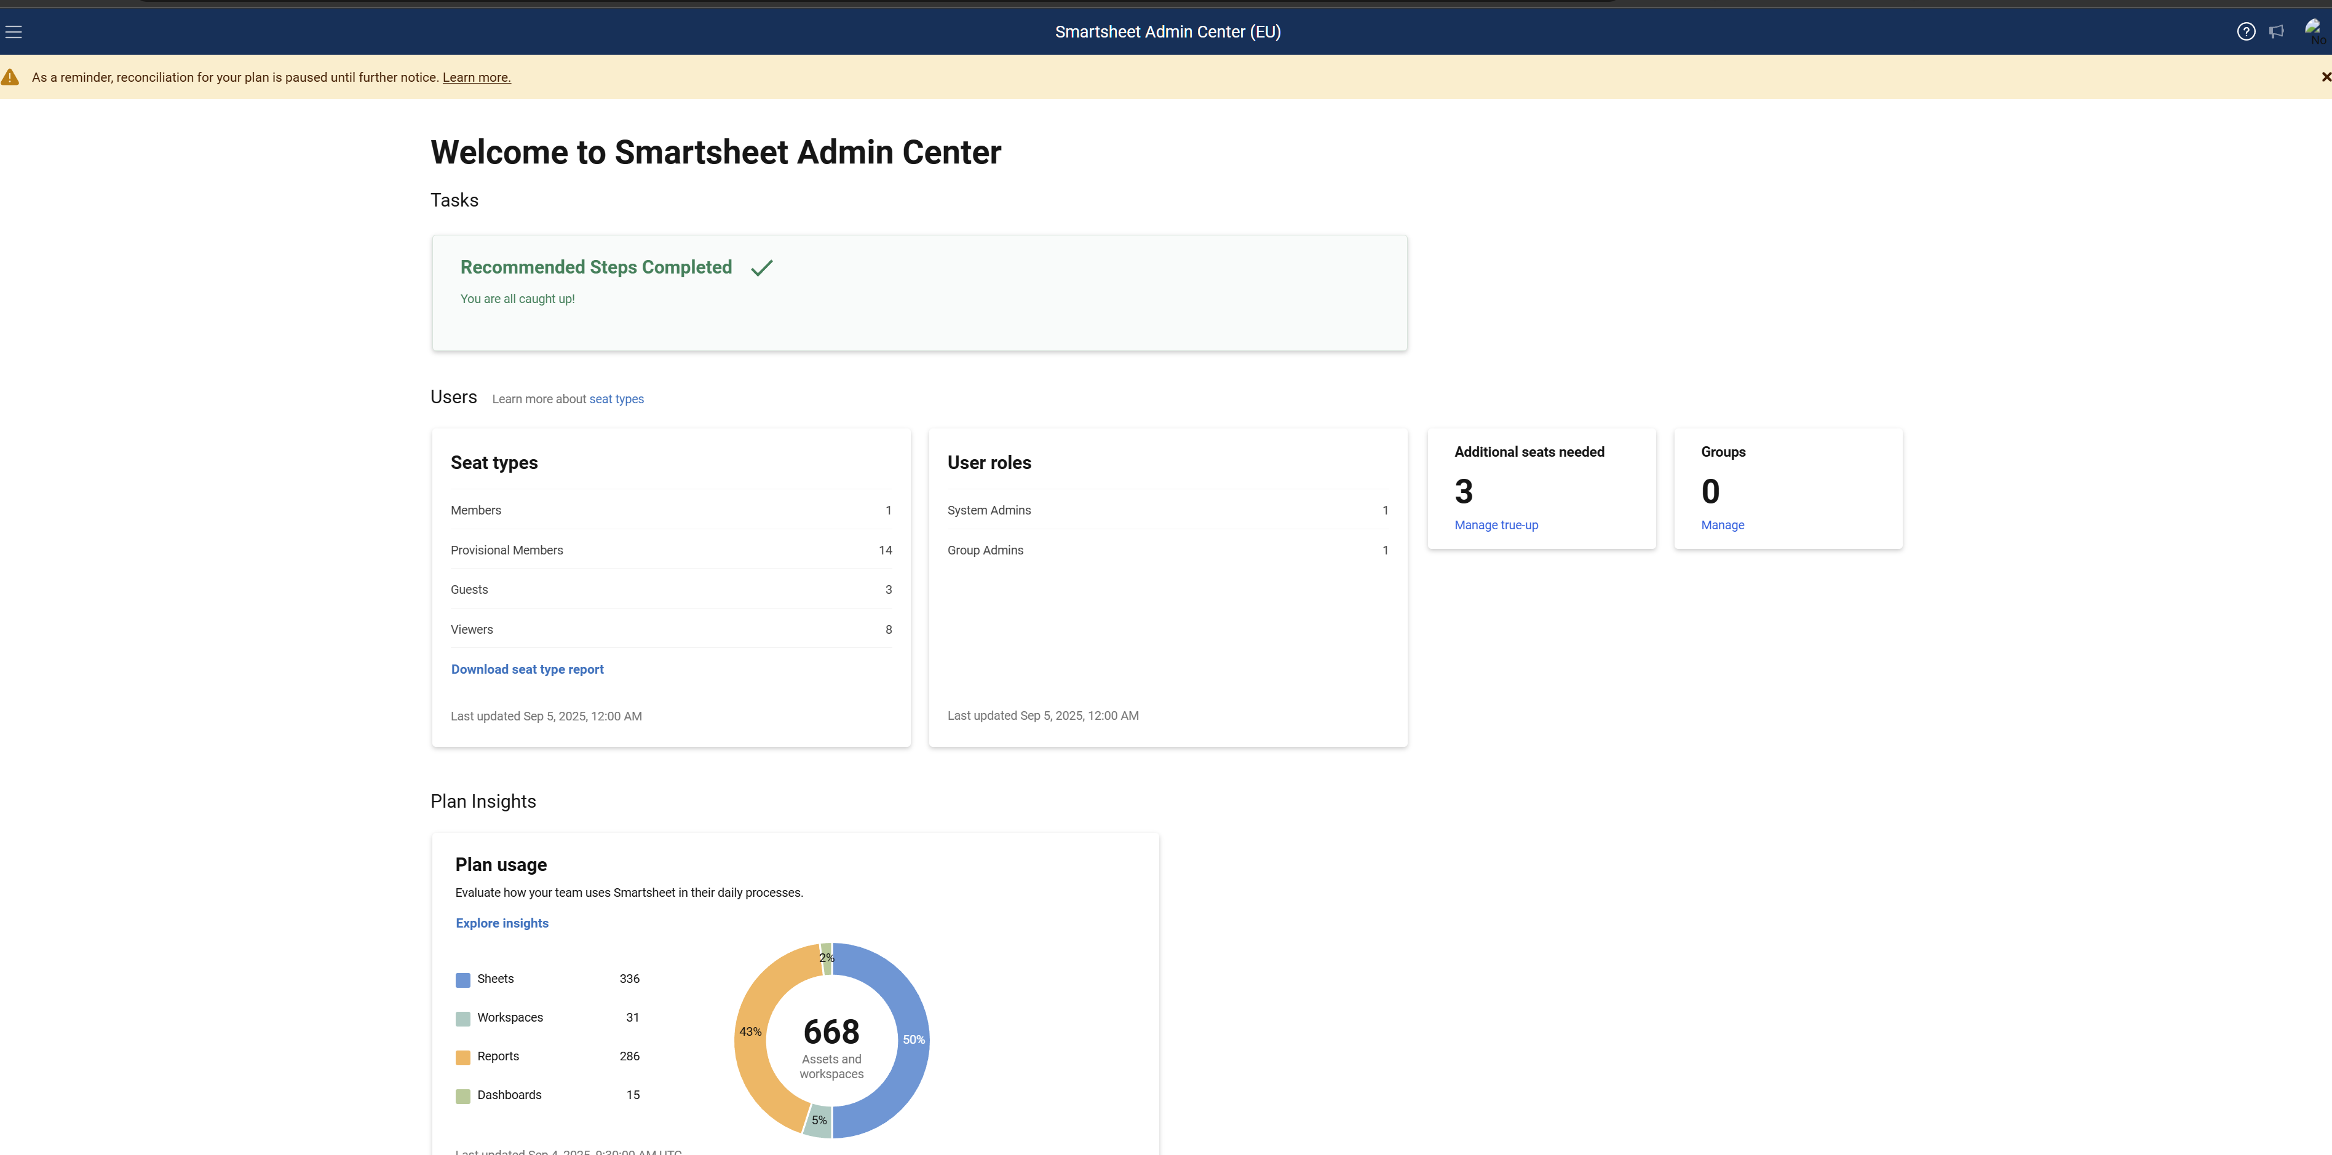Click the Seat types last updated timestamp
The image size is (2332, 1155).
[x=546, y=716]
